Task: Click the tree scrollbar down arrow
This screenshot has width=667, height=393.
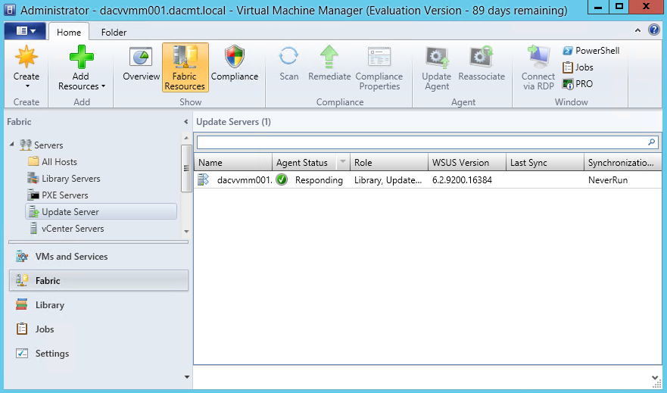Action: 186,232
